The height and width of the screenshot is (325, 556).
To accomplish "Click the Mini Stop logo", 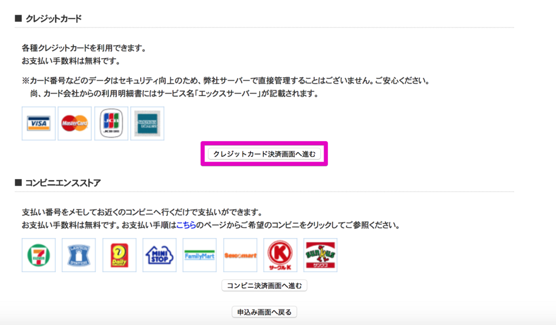I will point(160,255).
